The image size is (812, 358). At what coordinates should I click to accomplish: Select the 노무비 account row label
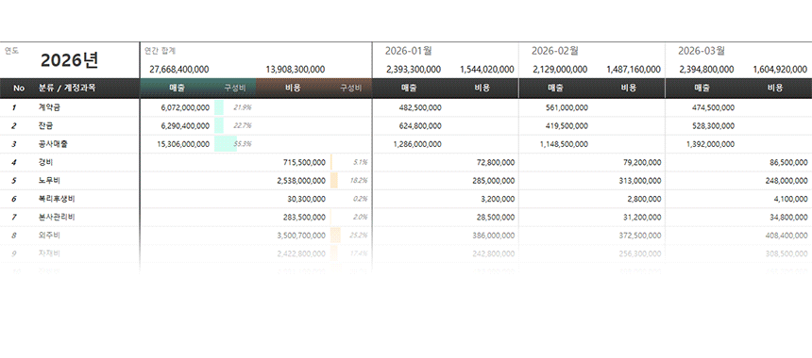pos(49,180)
